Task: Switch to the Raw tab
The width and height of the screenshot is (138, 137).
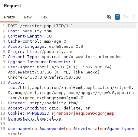Action: pos(28,17)
